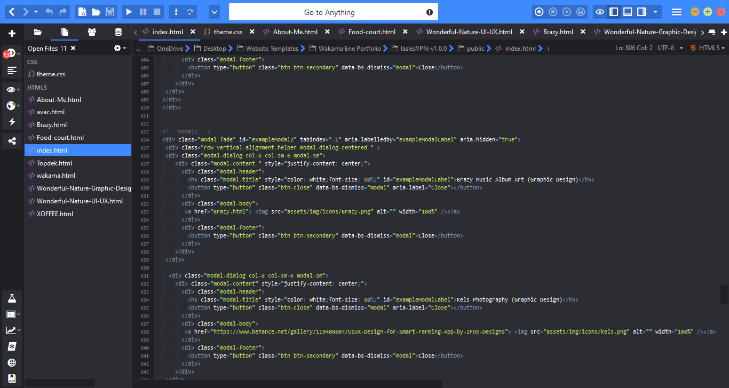Open the HTML5 language dropdown
The width and height of the screenshot is (729, 388).
pos(709,48)
